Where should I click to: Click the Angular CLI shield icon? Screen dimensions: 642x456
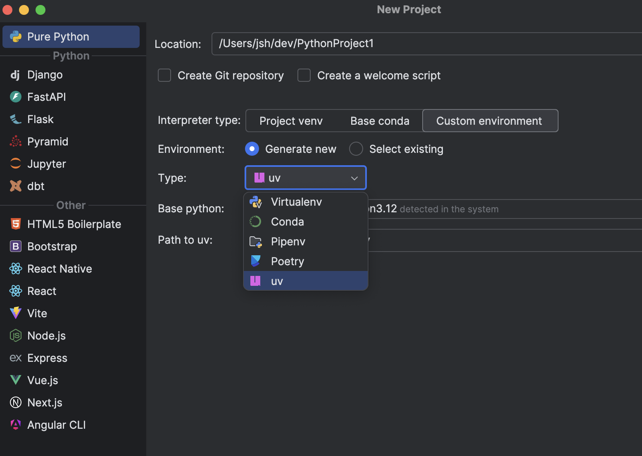pyautogui.click(x=16, y=425)
